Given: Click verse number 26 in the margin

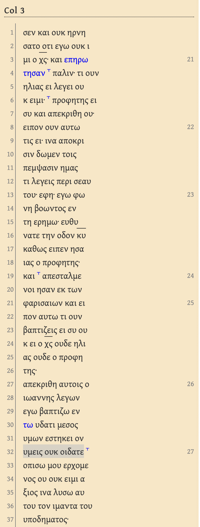Looking at the screenshot, I should point(190,384).
